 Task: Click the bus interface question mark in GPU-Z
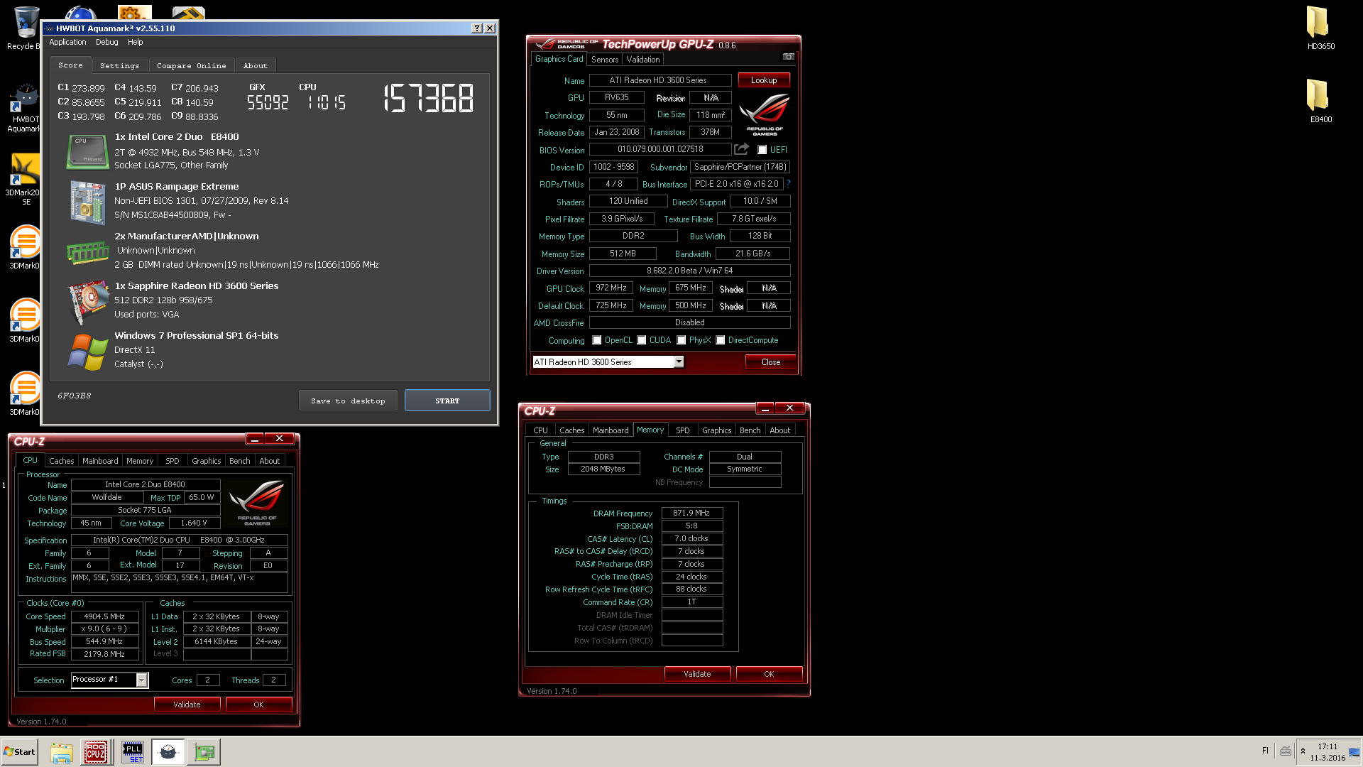tap(788, 184)
